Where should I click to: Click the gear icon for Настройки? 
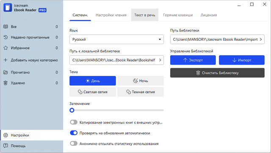[6, 135]
